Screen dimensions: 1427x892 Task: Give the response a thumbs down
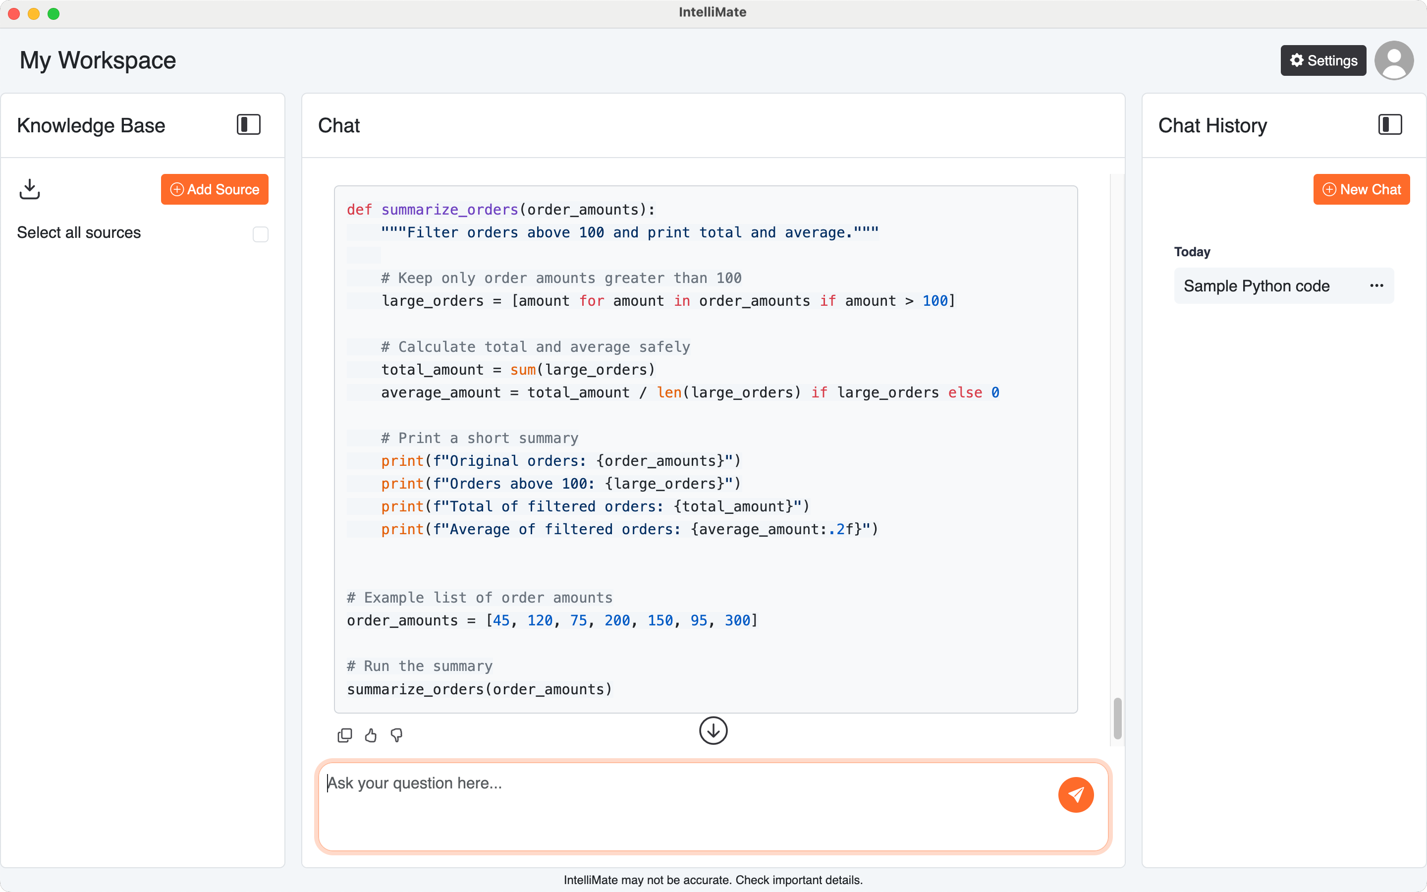point(397,735)
